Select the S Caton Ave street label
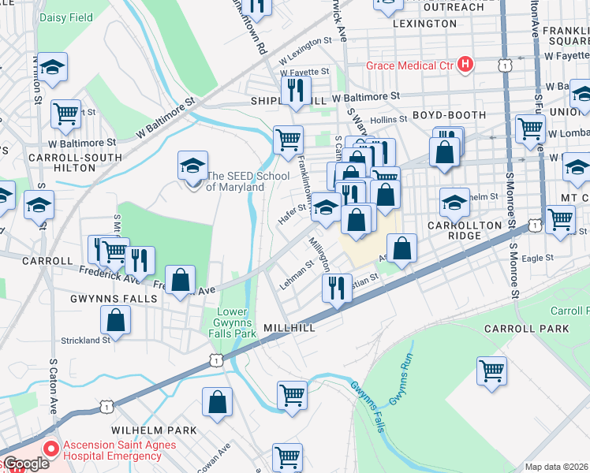Viewport: 590px width, 473px height. pyautogui.click(x=53, y=386)
